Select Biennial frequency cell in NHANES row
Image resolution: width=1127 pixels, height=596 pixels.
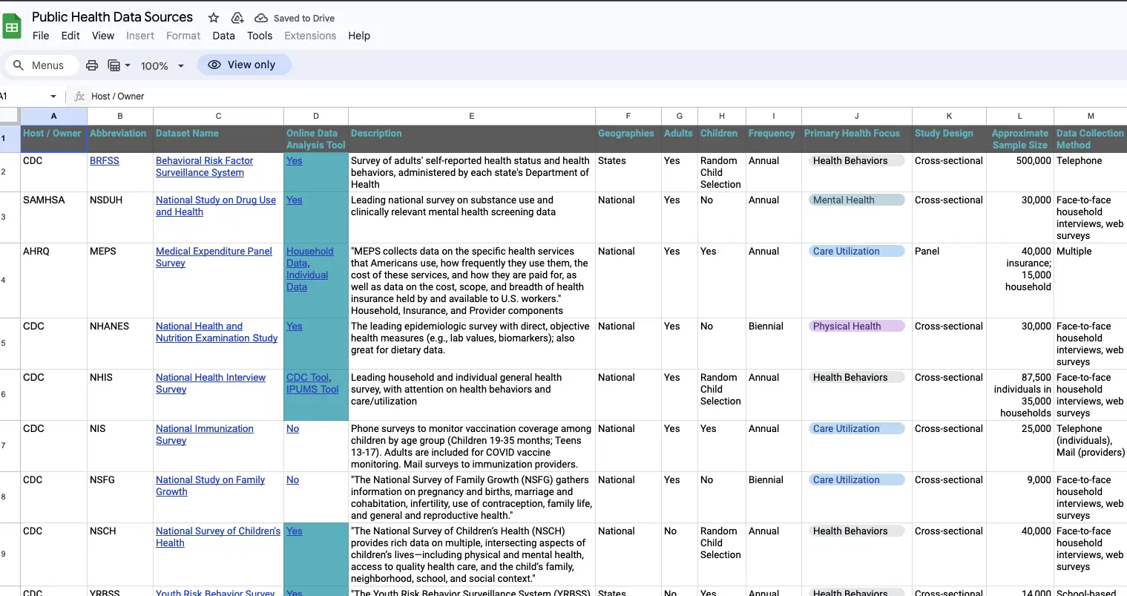tap(774, 344)
